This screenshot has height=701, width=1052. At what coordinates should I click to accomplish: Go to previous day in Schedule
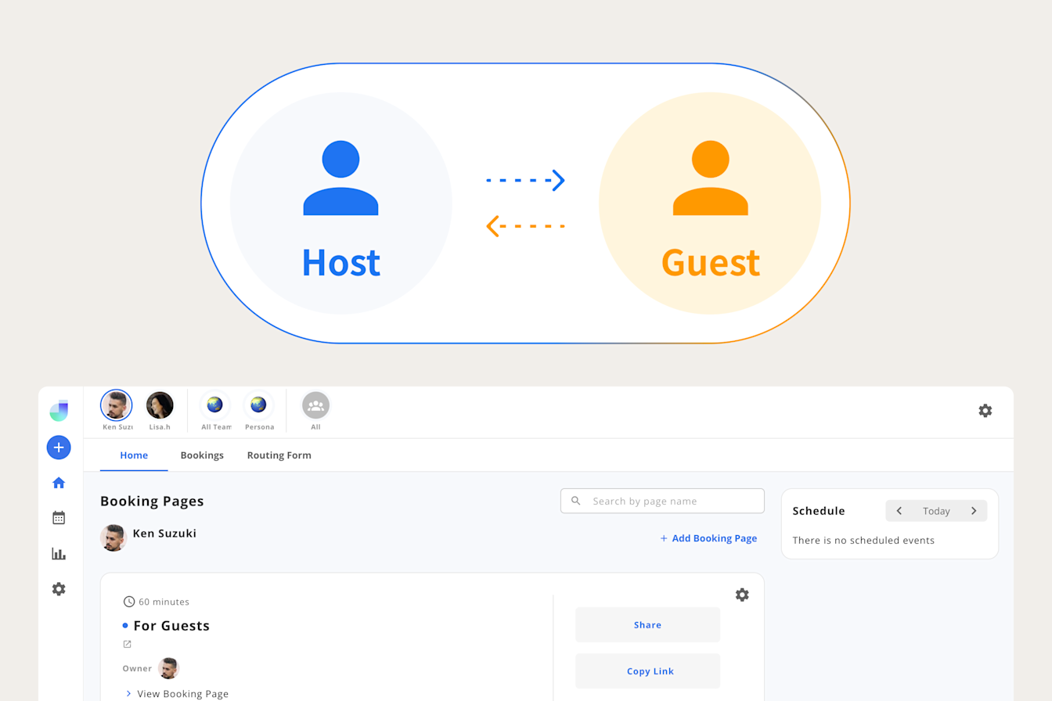click(899, 511)
